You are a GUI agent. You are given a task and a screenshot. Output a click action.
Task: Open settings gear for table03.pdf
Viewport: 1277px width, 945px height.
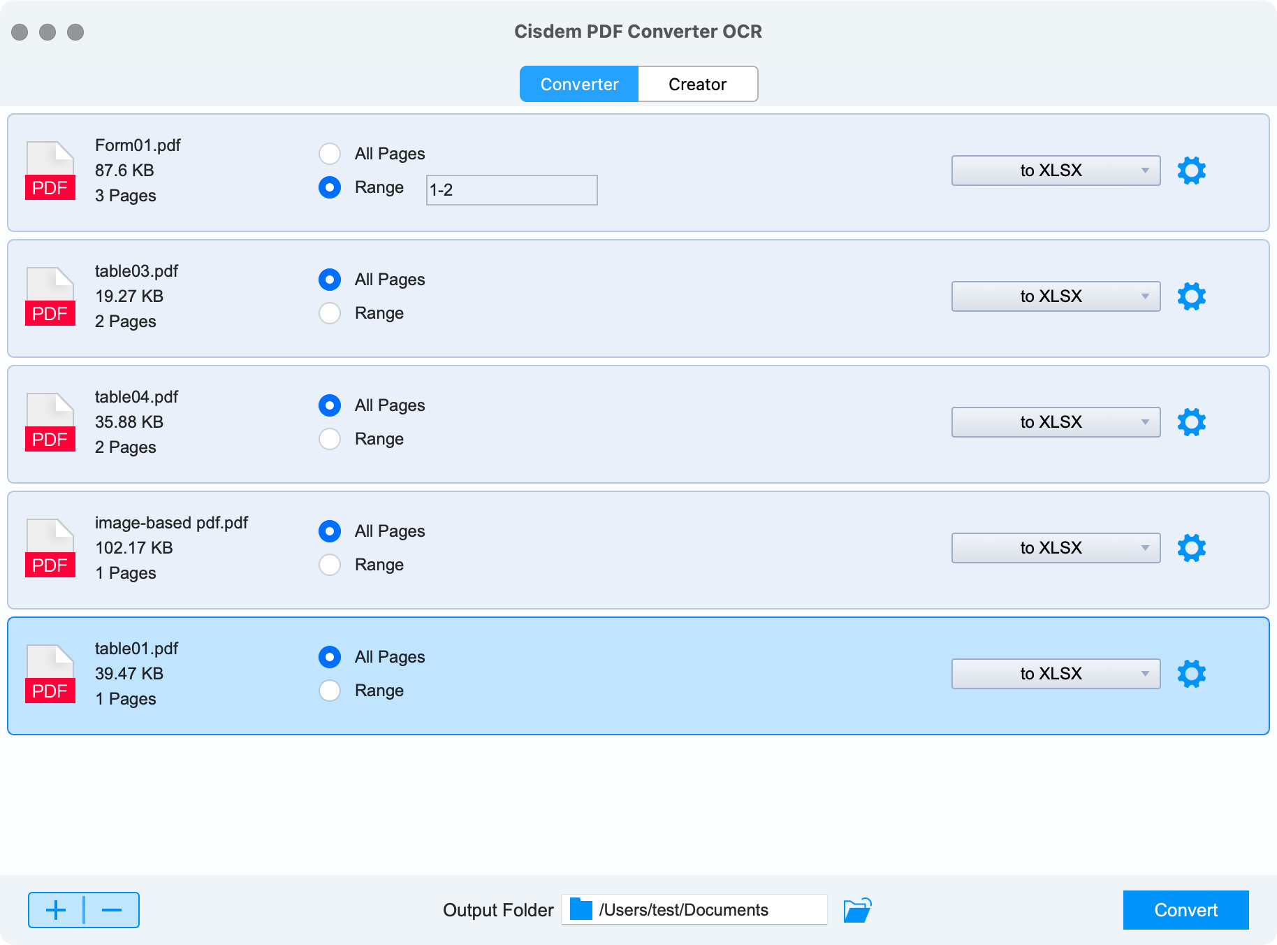[x=1192, y=296]
